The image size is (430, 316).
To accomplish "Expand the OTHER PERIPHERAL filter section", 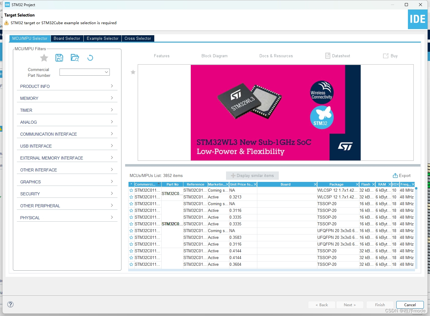I will [x=67, y=206].
